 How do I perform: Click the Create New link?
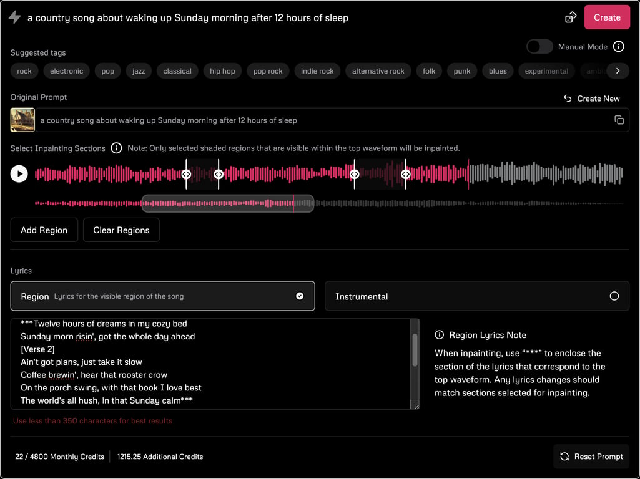pos(592,99)
